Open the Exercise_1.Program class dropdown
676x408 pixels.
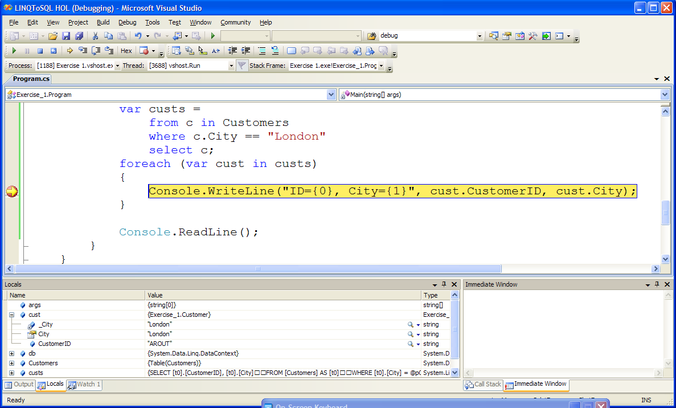tap(331, 95)
